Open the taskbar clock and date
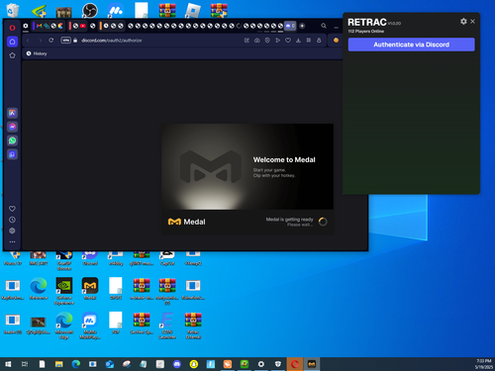The image size is (495, 371). click(483, 364)
